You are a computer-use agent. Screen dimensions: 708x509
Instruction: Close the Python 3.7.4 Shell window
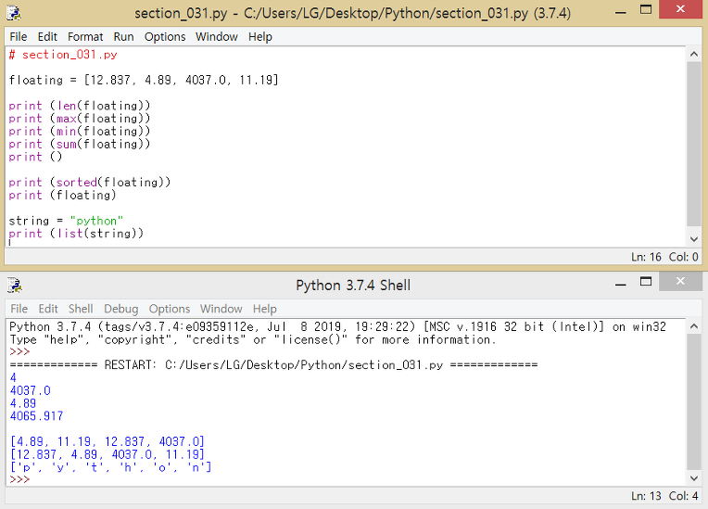tap(680, 281)
